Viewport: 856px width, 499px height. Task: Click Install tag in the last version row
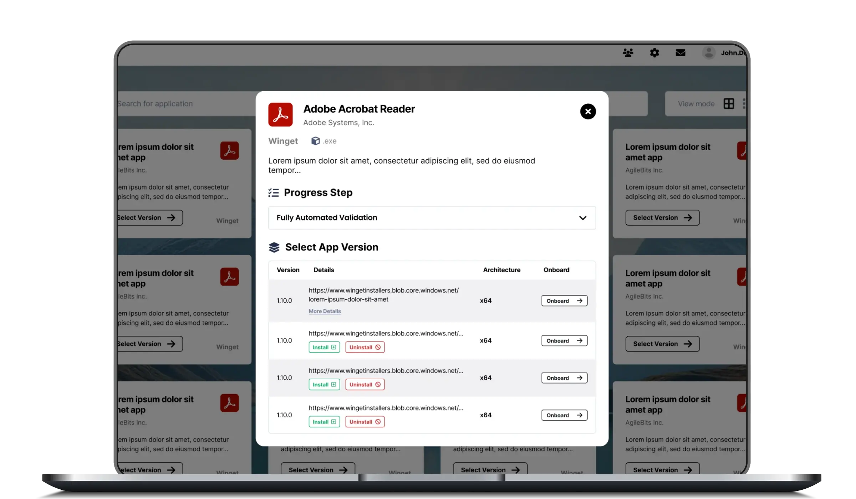click(x=324, y=422)
